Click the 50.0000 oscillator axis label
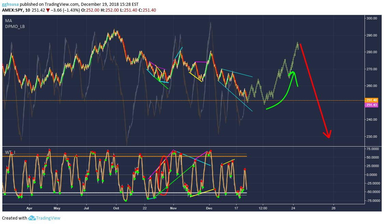The height and width of the screenshot is (224, 384). click(x=373, y=157)
